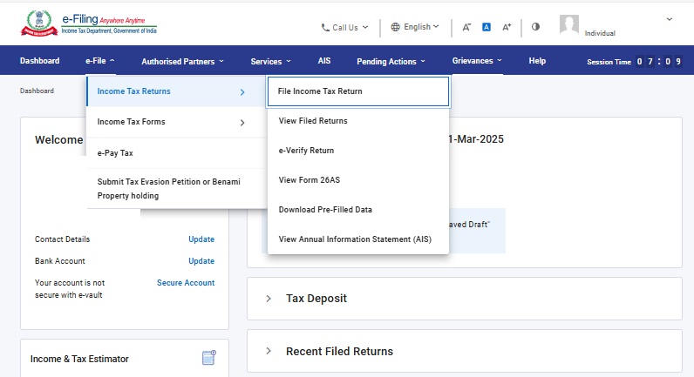Increase font size with A+ icon

pos(507,27)
